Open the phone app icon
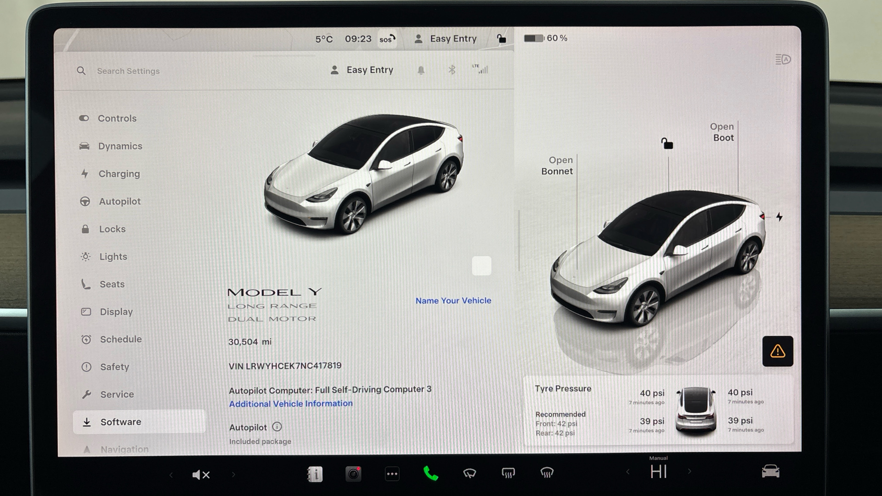Image resolution: width=882 pixels, height=496 pixels. coord(430,473)
